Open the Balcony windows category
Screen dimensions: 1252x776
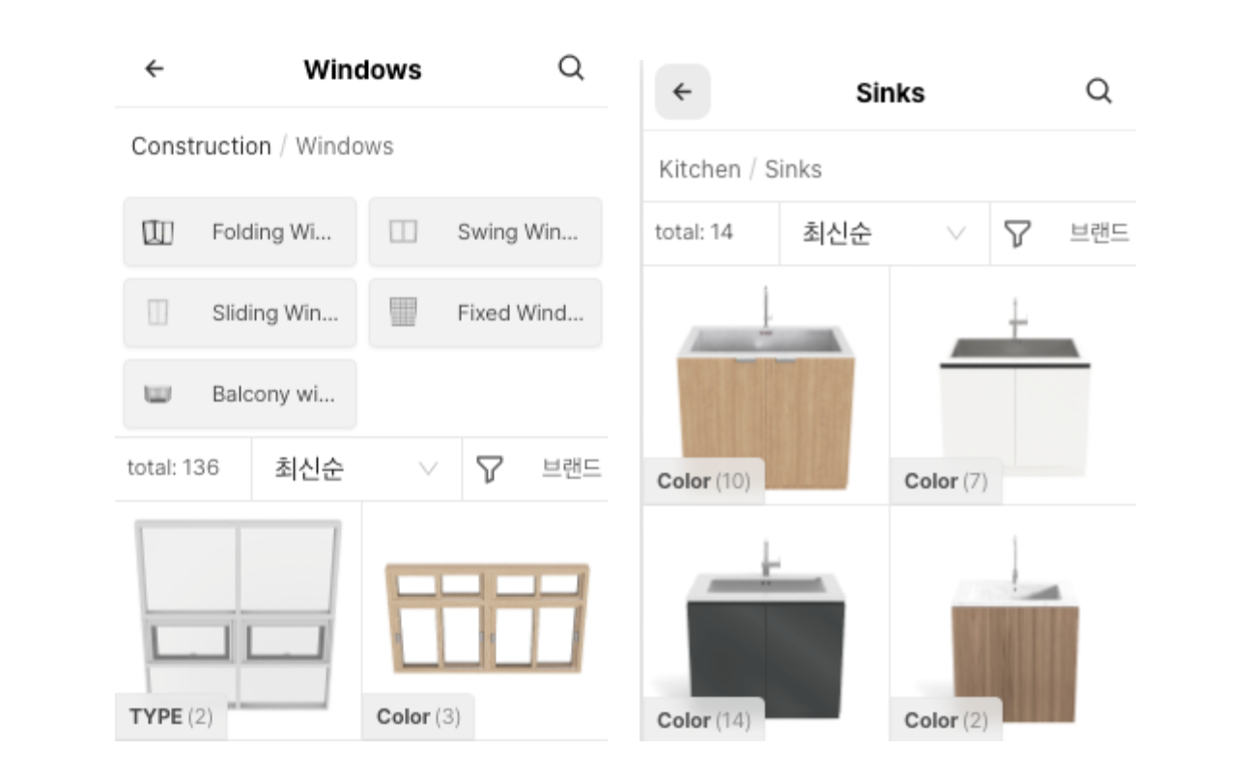[x=240, y=394]
